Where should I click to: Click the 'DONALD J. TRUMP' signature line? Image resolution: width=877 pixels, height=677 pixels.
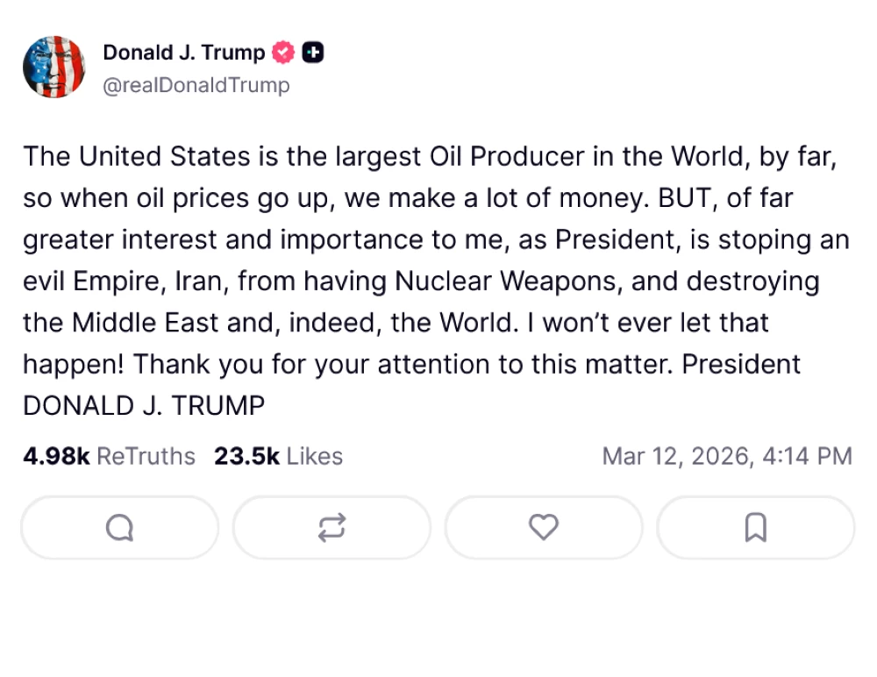tap(144, 406)
